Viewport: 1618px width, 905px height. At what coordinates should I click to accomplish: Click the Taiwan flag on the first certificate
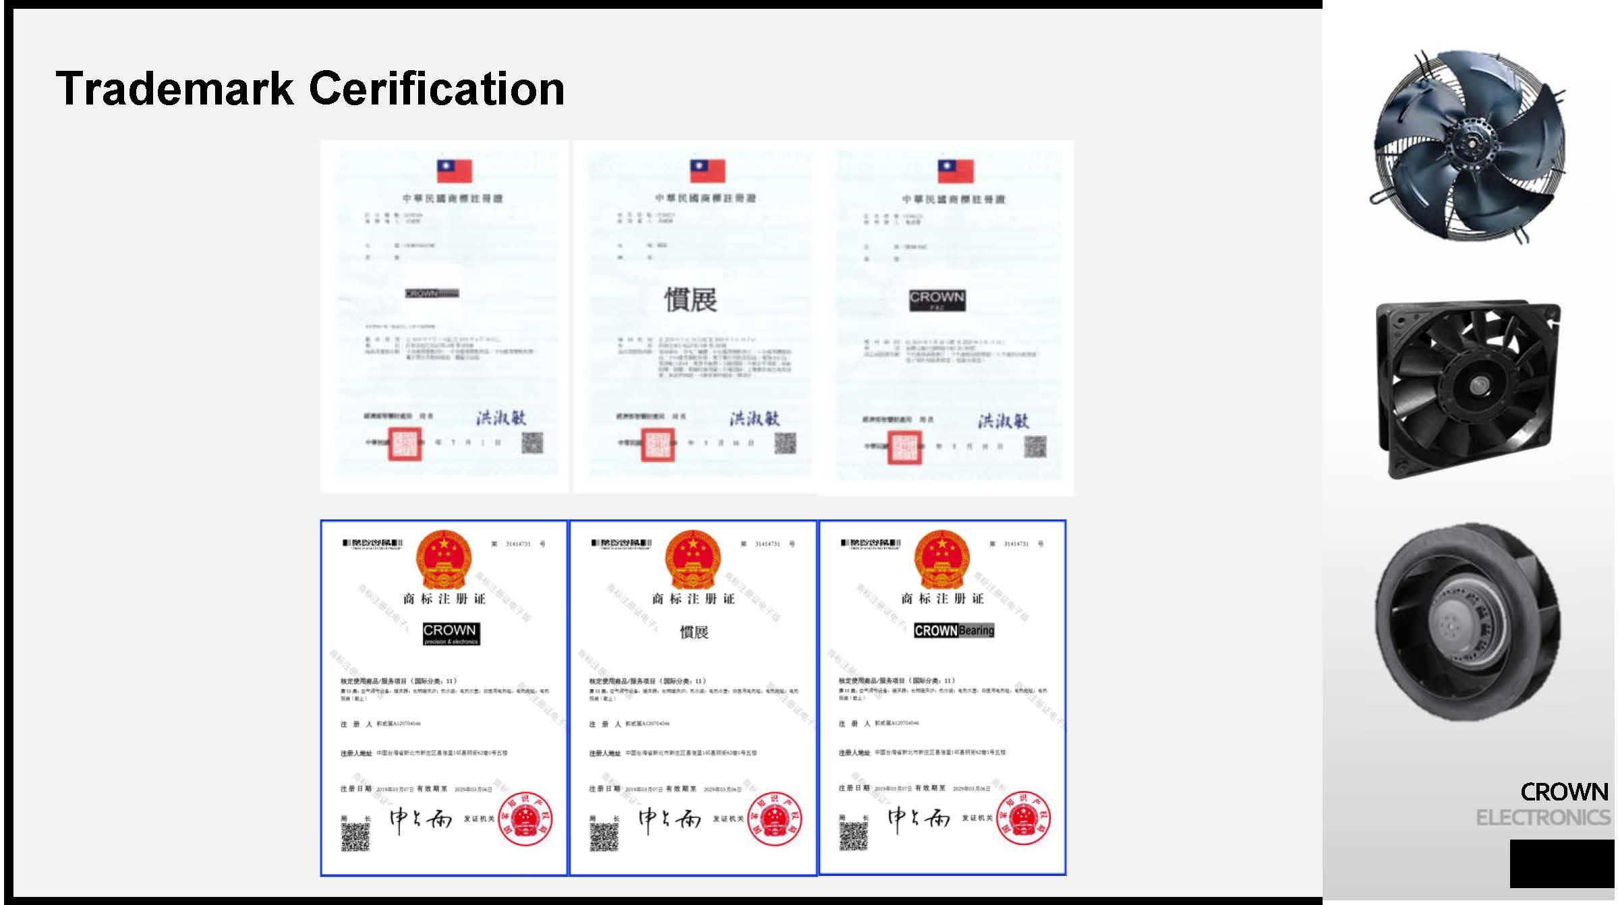(455, 171)
